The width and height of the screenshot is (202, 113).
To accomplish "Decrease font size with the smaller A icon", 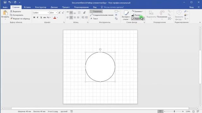I will [x=63, y=13].
